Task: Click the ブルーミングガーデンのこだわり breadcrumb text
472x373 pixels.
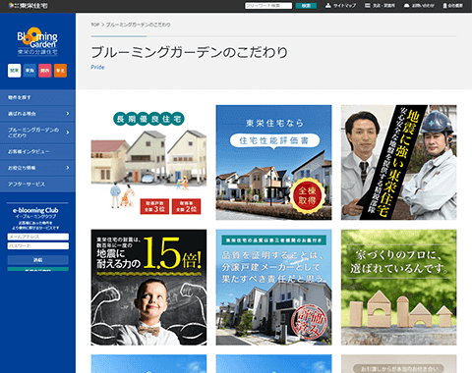Action: [x=138, y=25]
